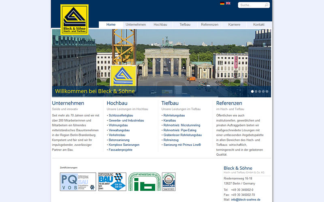Click the Solide und innovativ subtitle

65,109
